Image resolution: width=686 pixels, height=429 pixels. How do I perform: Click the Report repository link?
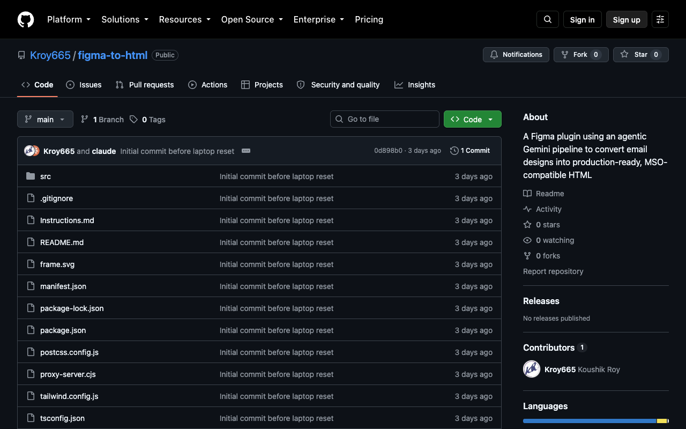pyautogui.click(x=553, y=271)
